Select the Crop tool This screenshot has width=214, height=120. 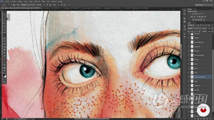4,26
